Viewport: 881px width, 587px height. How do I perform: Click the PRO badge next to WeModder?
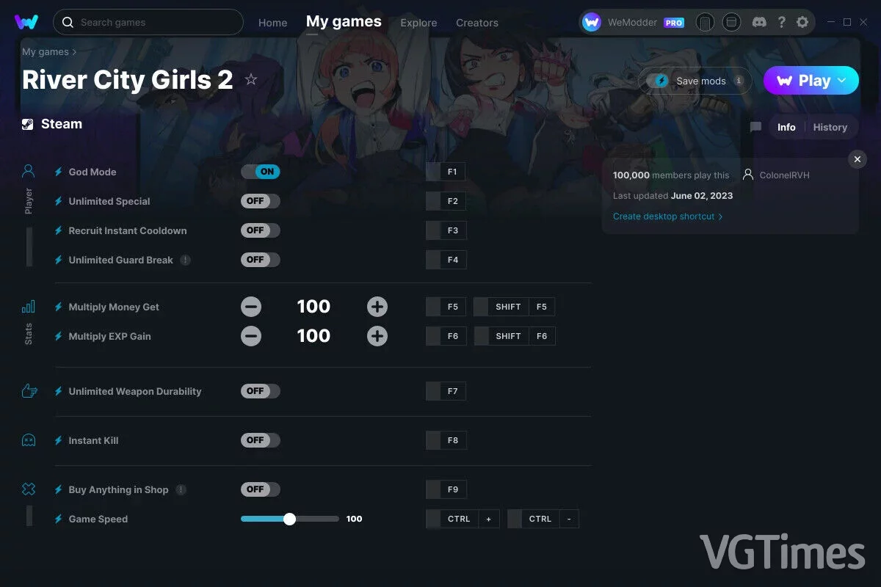[674, 23]
